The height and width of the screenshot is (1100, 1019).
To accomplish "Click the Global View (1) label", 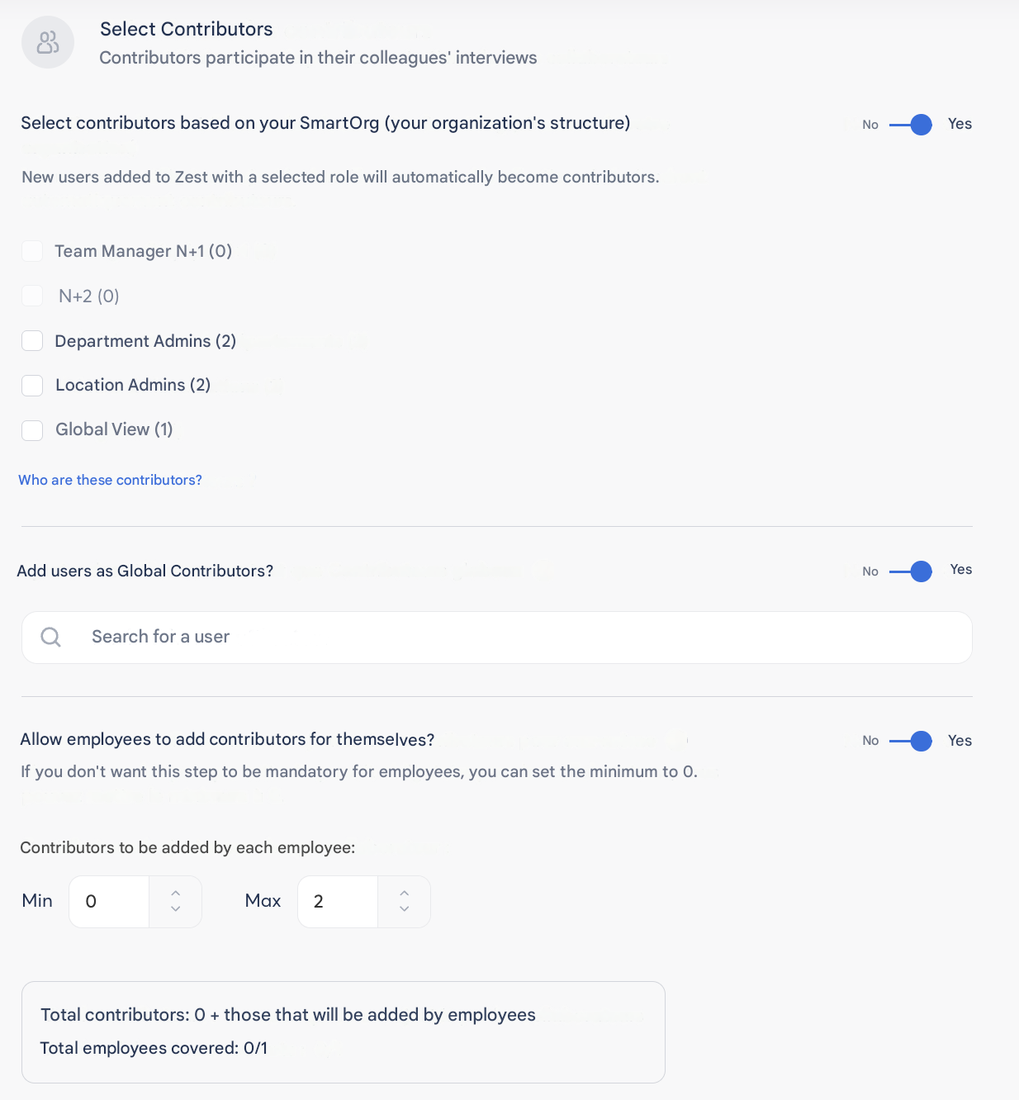I will pyautogui.click(x=114, y=429).
